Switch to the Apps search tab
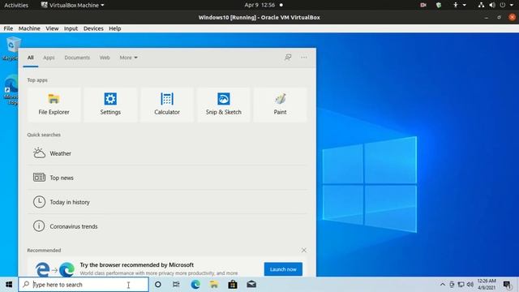This screenshot has height=292, width=519. [49, 58]
